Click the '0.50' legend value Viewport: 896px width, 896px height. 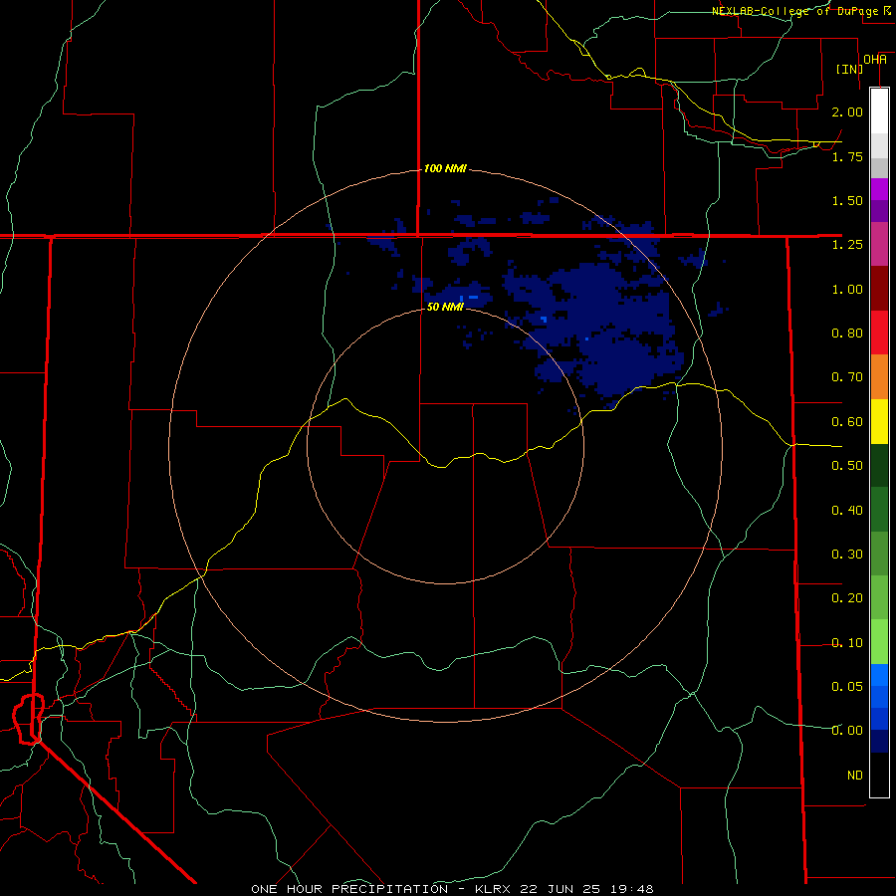(847, 466)
